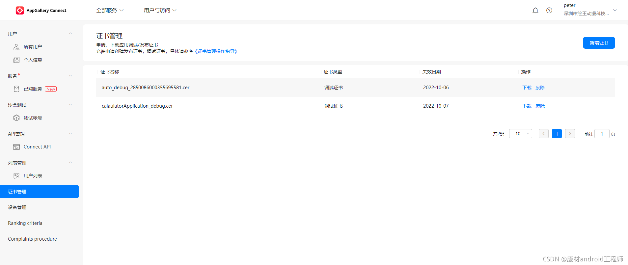The width and height of the screenshot is (628, 265).
Task: Click the New badge beside 已购服务
Action: [51, 89]
